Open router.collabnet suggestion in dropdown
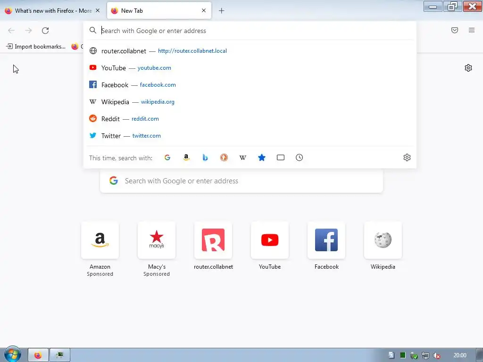 pos(250,51)
